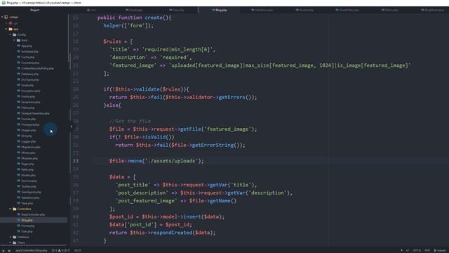The image size is (449, 253).
Task: Collapse the Config folder
Action: pos(11,34)
